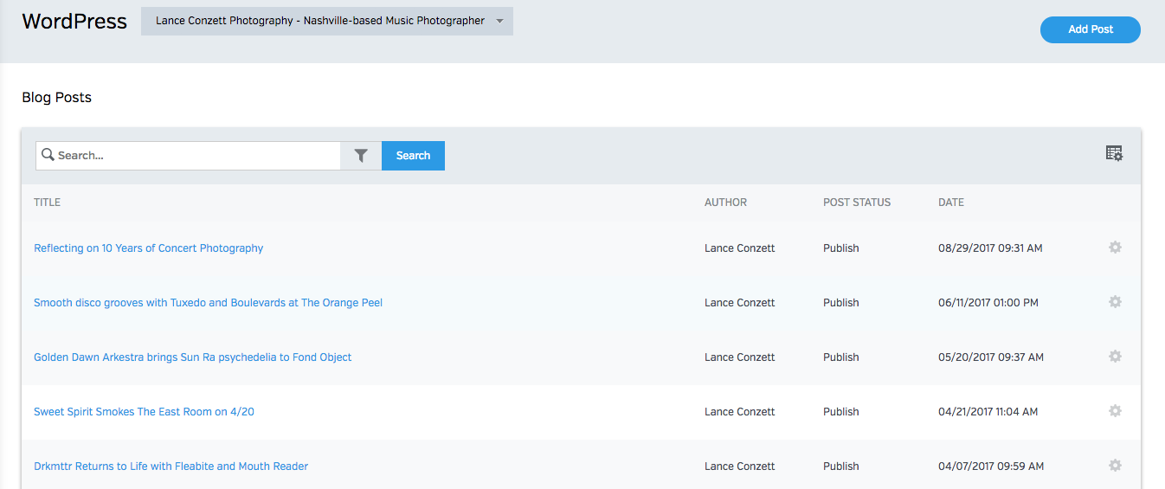The height and width of the screenshot is (489, 1165).
Task: Open table column settings icon
Action: pyautogui.click(x=1114, y=153)
